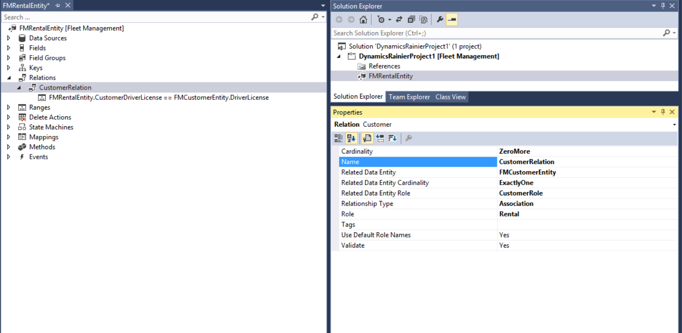Open Properties wrench icon in Solution Explorer
682x333 pixels.
(x=440, y=19)
